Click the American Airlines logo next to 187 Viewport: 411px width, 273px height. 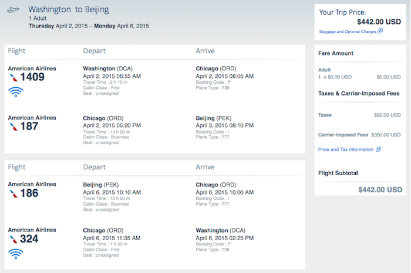14,127
